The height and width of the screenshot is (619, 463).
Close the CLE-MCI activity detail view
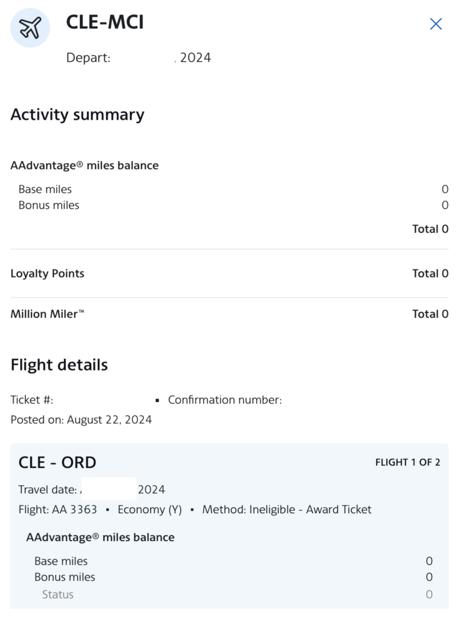[436, 24]
